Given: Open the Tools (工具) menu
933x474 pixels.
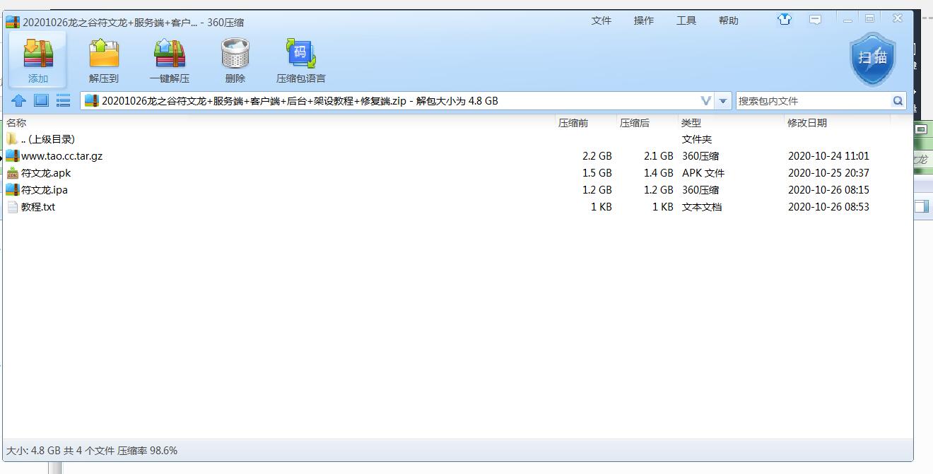Looking at the screenshot, I should 686,20.
